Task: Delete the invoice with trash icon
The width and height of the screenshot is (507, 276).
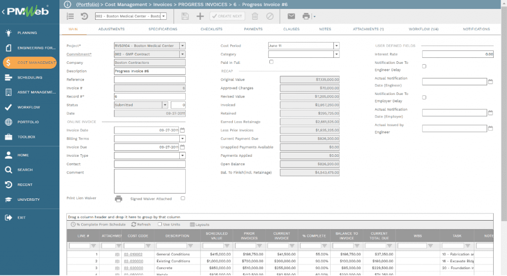Action: tap(255, 16)
